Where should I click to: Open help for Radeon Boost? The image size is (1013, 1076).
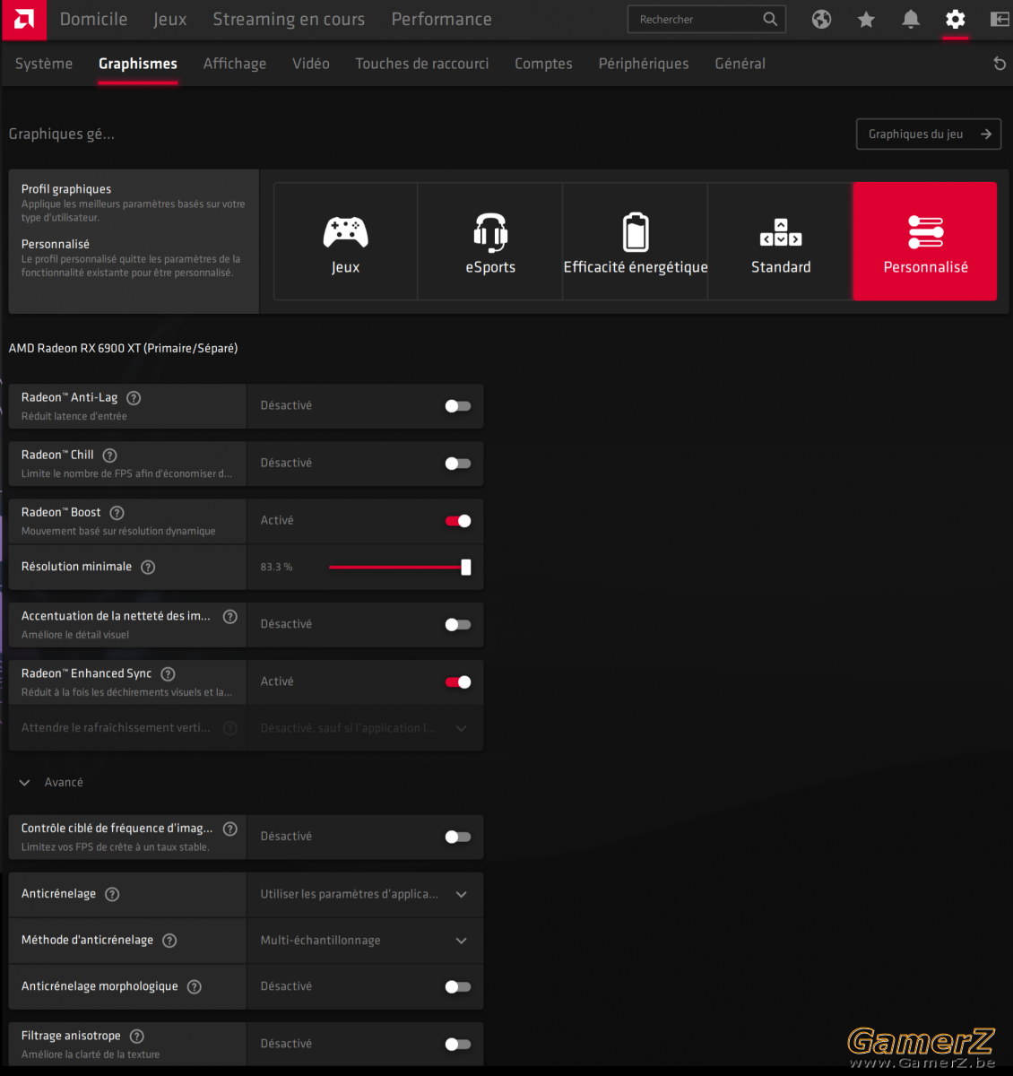click(117, 513)
